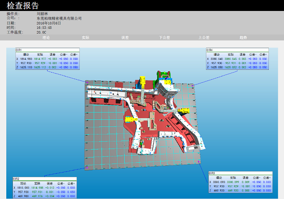This screenshot has height=199, width=284.
Task: Select the 下公差 column header in the report bar
Action: click(x=164, y=38)
